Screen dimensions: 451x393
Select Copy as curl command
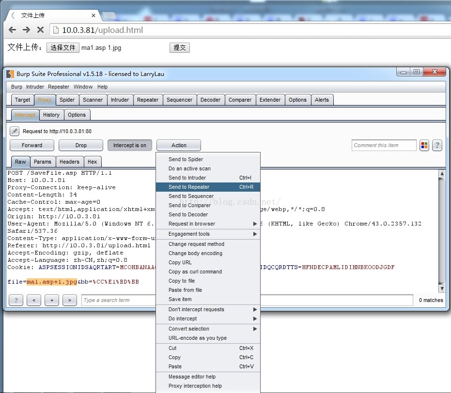tap(208, 272)
